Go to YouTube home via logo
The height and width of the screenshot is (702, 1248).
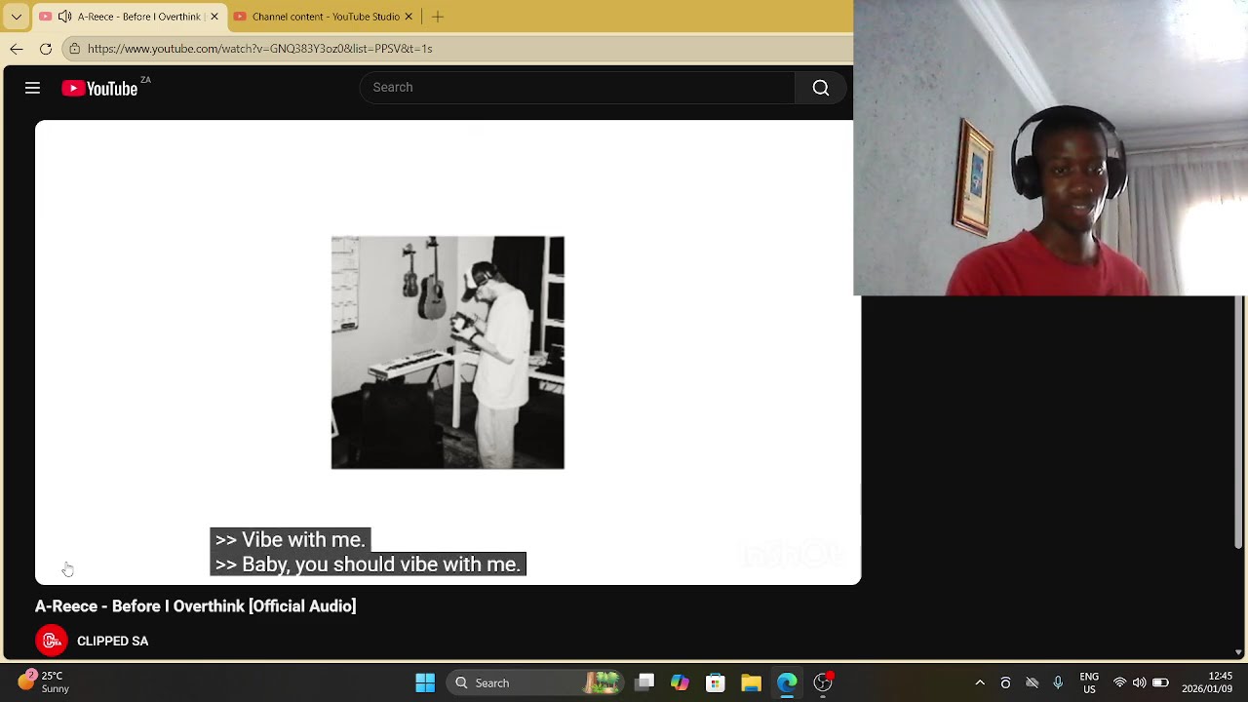click(x=99, y=88)
